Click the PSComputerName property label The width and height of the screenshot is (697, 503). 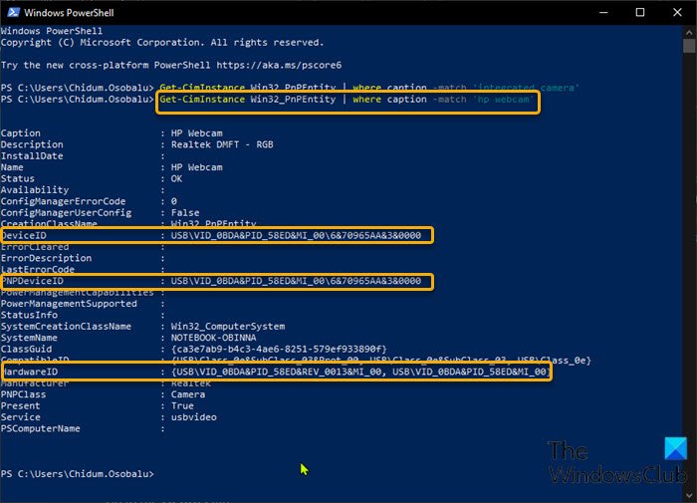pyautogui.click(x=41, y=428)
